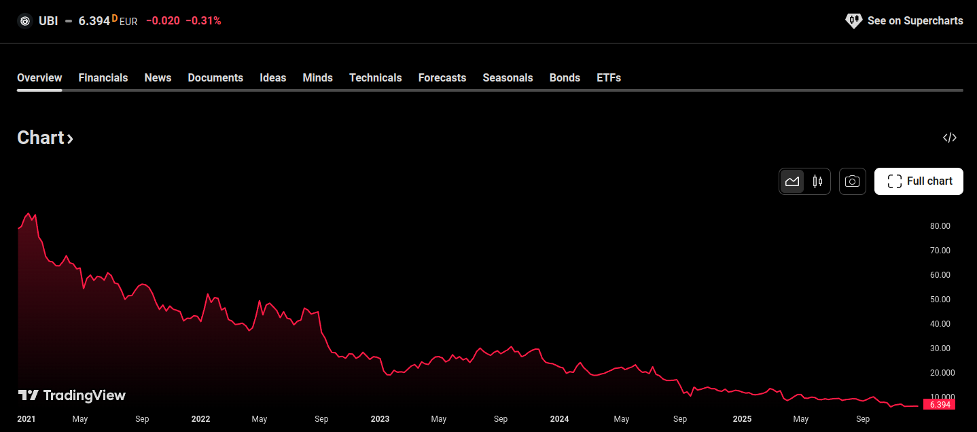
Task: Open the Technicals tab
Action: tap(376, 77)
